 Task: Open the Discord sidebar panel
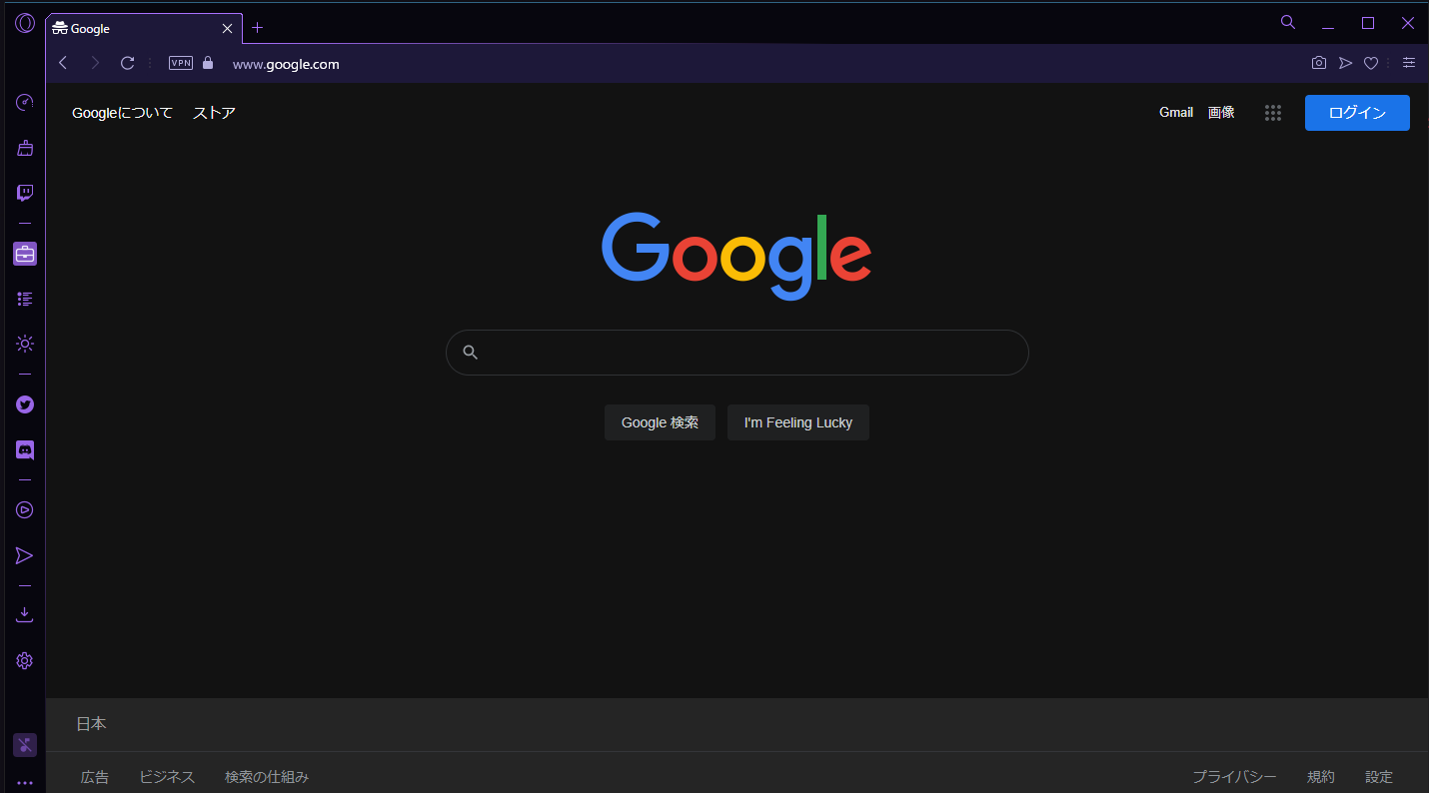pyautogui.click(x=25, y=450)
